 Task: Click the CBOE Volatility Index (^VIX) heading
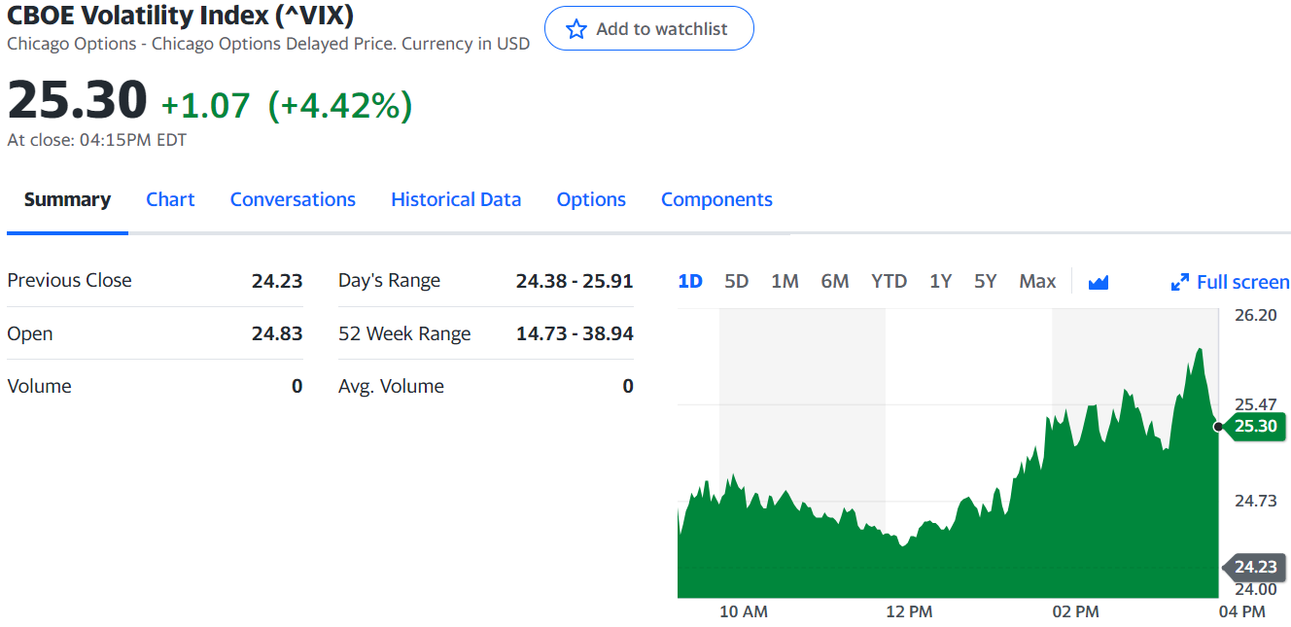[x=181, y=15]
